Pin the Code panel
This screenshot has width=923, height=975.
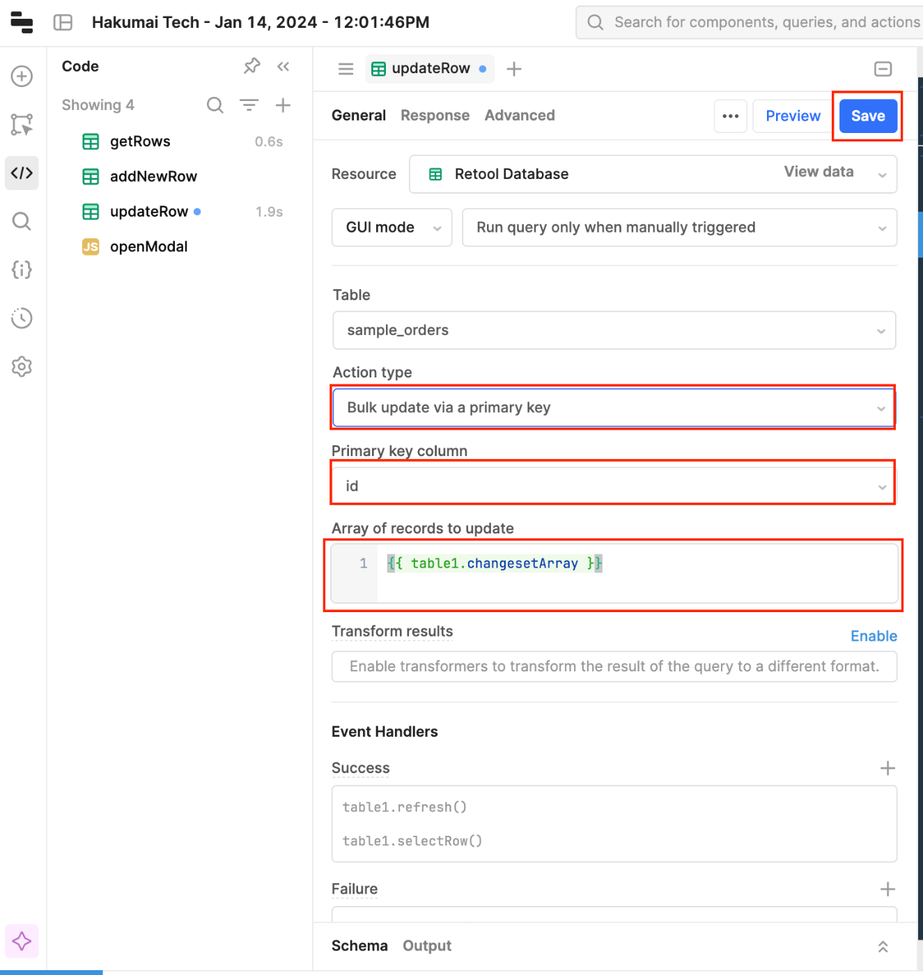click(x=251, y=66)
